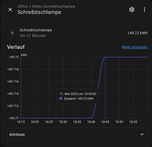Image resolution: width=152 pixels, height=147 pixels.
Task: Click the Vor 21 Minuten timestamp
Action: click(x=33, y=36)
